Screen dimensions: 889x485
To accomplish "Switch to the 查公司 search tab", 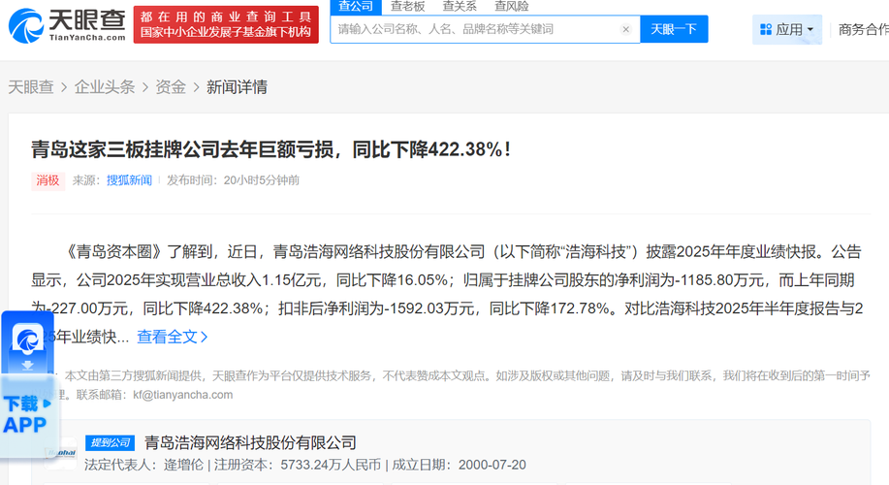I will click(356, 7).
